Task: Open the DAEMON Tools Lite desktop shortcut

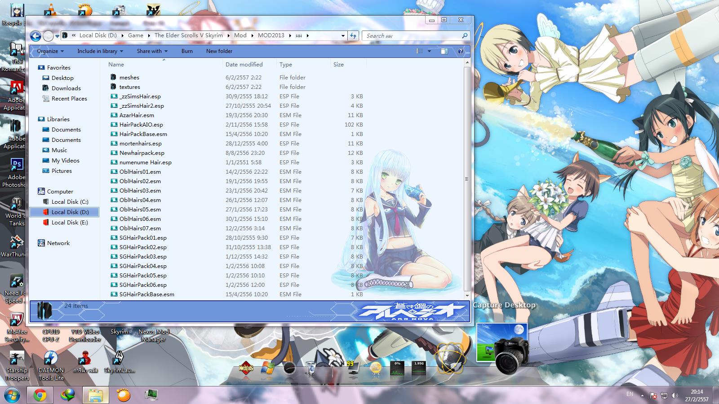Action: (x=51, y=365)
